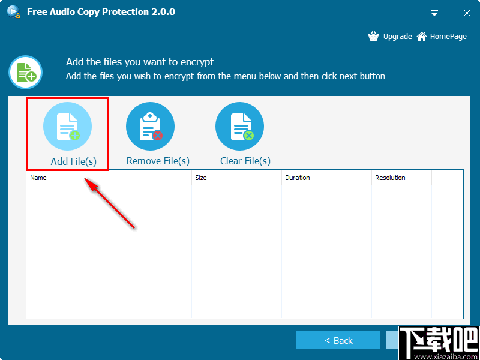Click the Add File(s) icon
Screen dimensions: 480x360
click(67, 126)
